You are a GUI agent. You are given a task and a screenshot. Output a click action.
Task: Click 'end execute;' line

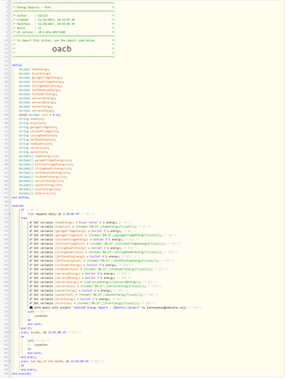21,374
